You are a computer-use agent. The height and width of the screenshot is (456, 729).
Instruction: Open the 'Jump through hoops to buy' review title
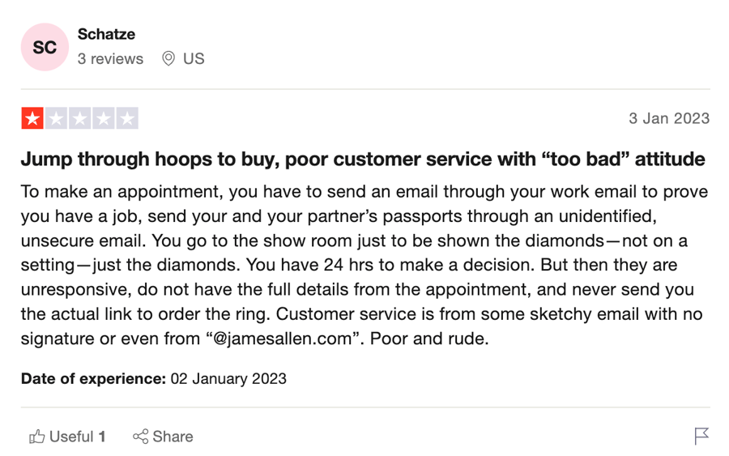363,159
